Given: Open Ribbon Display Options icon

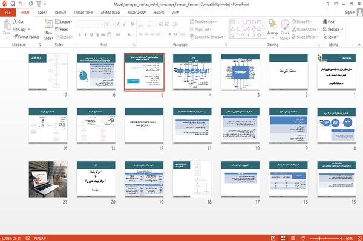Looking at the screenshot, I should point(336,4).
